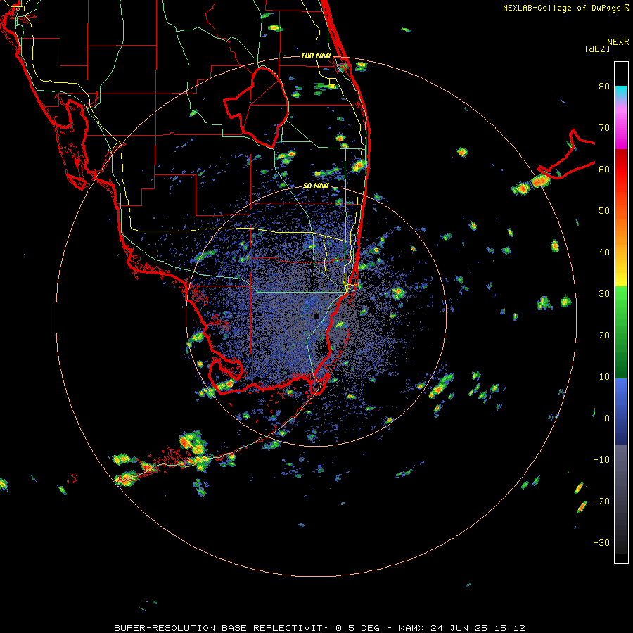The image size is (633, 633).
Task: Click the 80 value on dBZ scale
Action: [604, 86]
